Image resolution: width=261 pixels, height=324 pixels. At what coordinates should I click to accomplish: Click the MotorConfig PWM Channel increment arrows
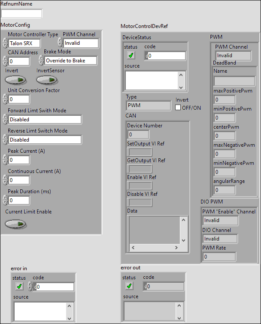[60, 42]
